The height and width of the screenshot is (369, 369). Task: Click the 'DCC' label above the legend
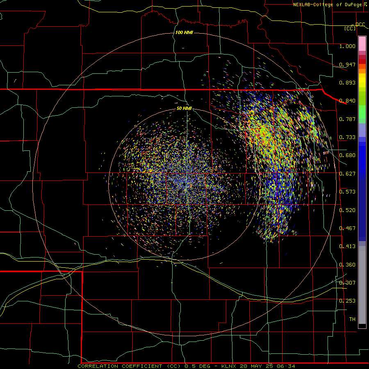tap(360, 24)
